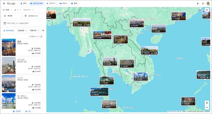This screenshot has height=114, width=212.
Task: Click キーボード ショートカット on map footer
Action: (x=175, y=111)
